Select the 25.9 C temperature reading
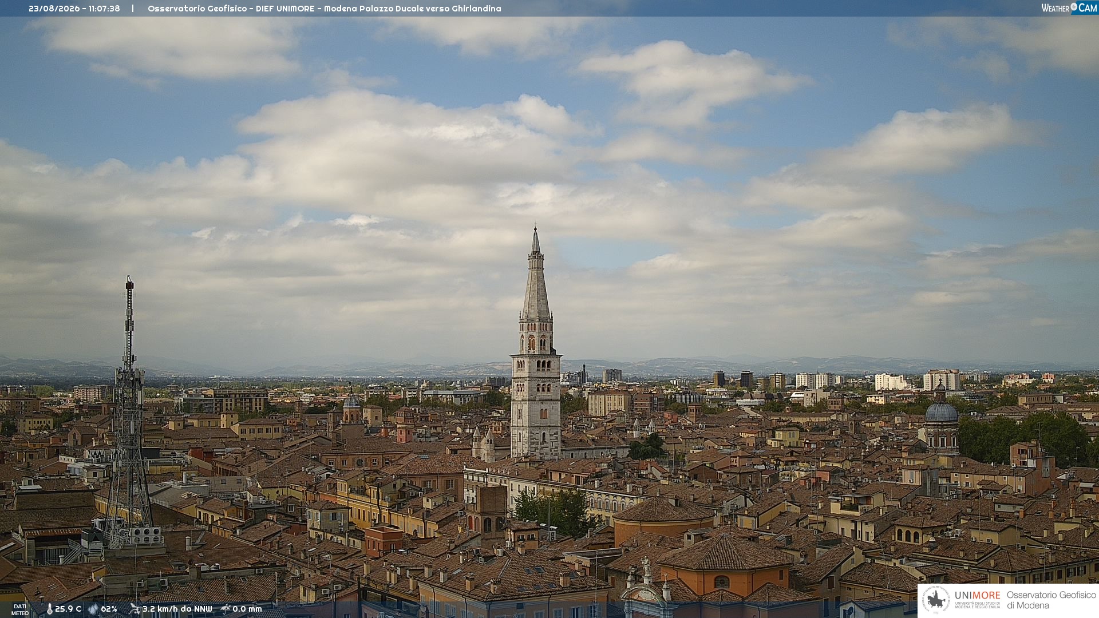The height and width of the screenshot is (618, 1099). 68,609
